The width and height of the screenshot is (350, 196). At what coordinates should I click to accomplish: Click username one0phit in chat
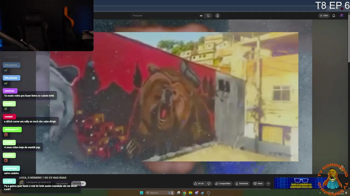9,117
